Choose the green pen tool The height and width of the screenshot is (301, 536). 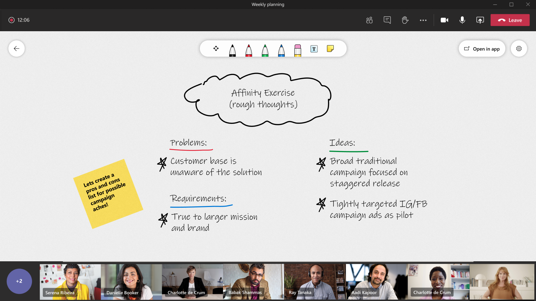pyautogui.click(x=265, y=50)
